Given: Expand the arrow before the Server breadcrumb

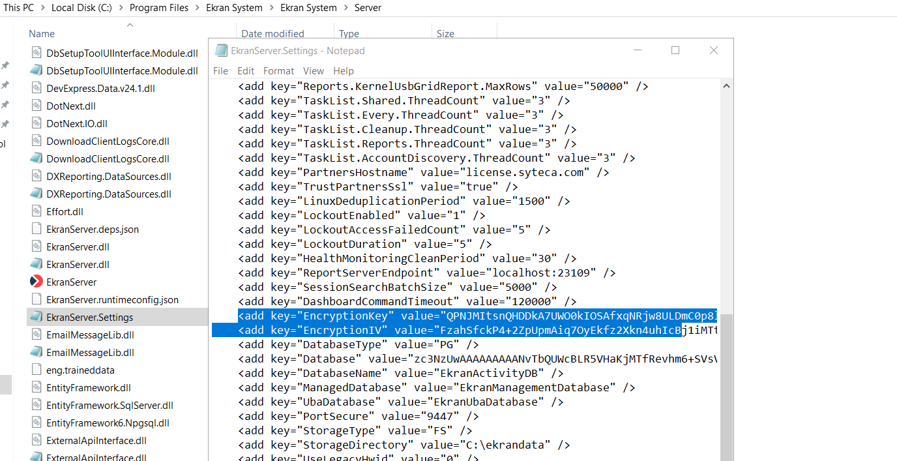Looking at the screenshot, I should click(346, 8).
